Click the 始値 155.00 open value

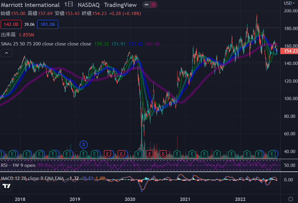click(x=13, y=13)
